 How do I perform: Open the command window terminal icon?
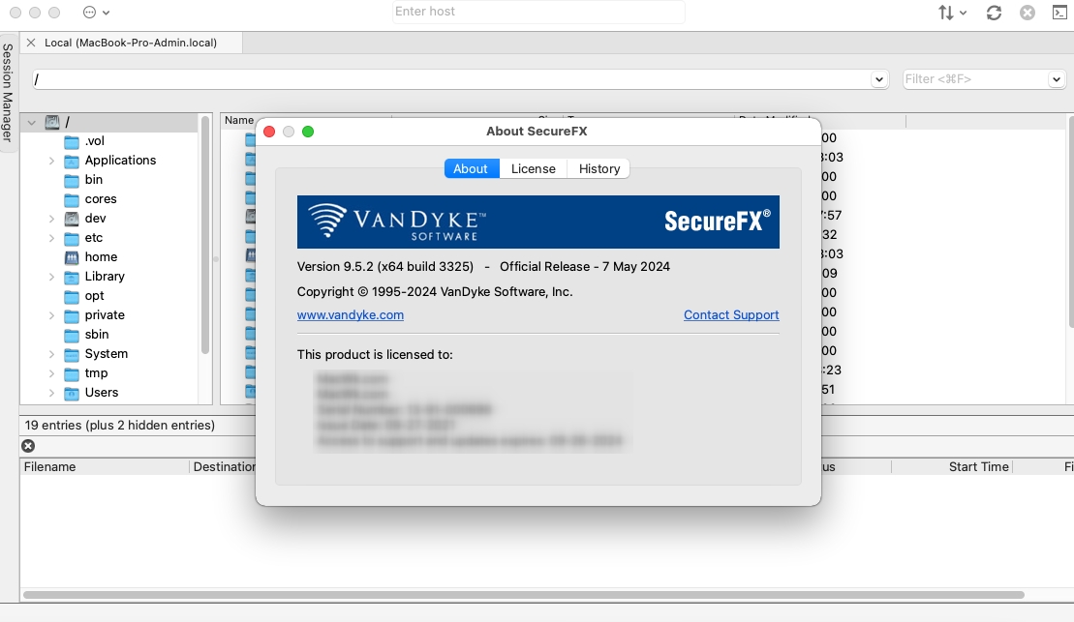pos(1059,13)
